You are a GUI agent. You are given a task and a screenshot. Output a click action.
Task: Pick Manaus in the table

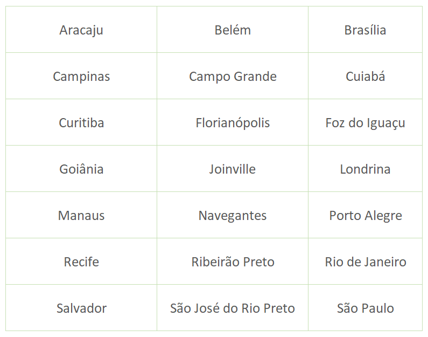(x=81, y=215)
